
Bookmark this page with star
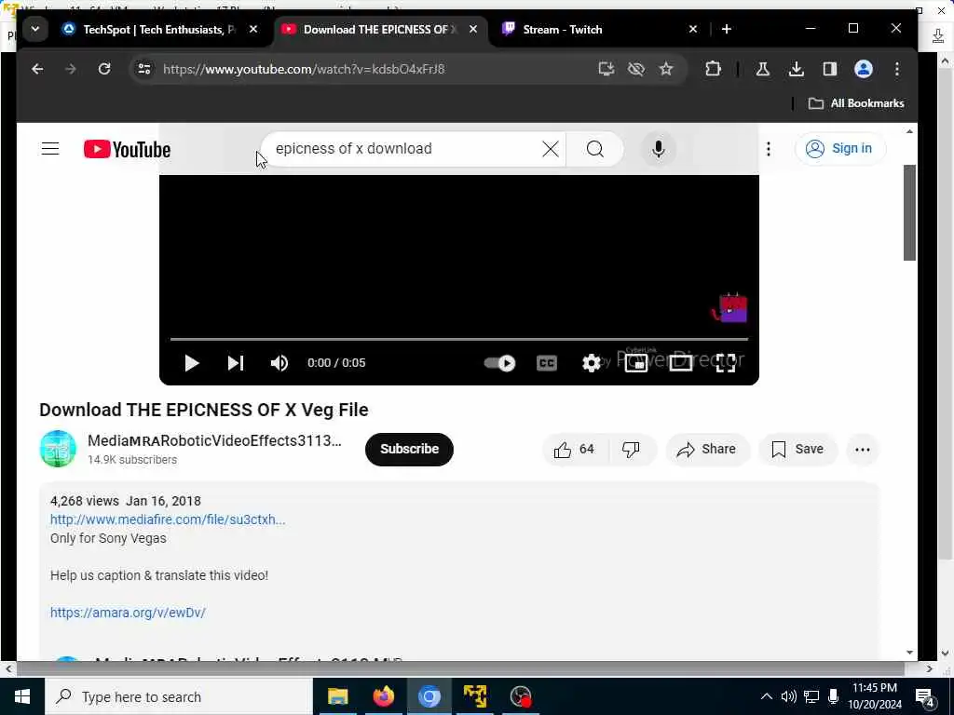pos(666,69)
